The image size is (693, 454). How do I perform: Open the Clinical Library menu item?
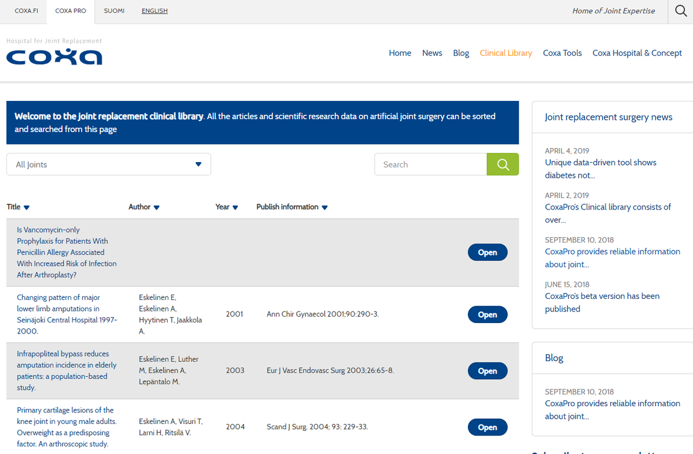point(506,53)
